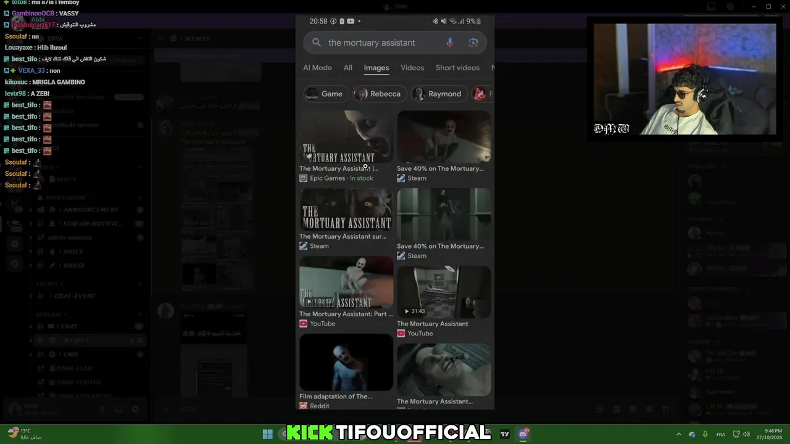Screen dimensions: 790x444
Task: Click the FRA language indicator
Action: click(x=720, y=435)
